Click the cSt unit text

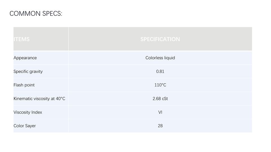pos(165,99)
